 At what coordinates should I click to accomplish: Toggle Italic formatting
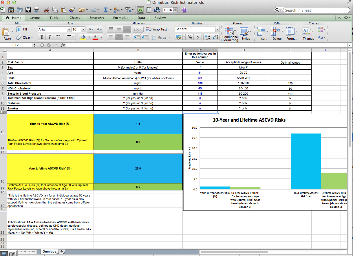click(50, 37)
